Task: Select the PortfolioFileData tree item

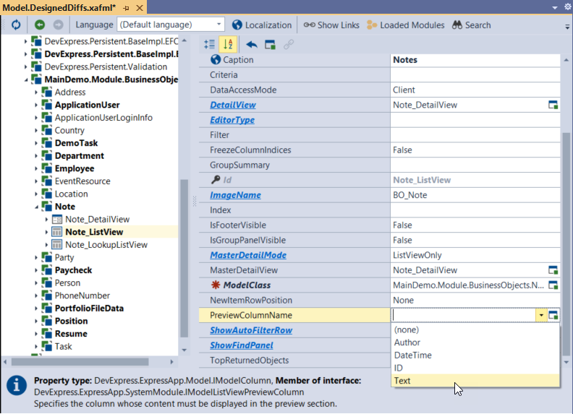Action: point(89,309)
